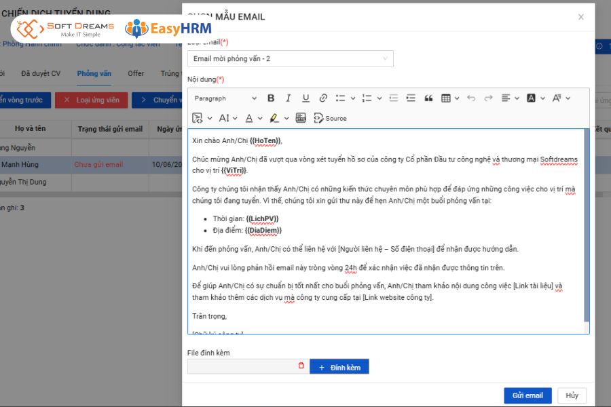Open the insert table dropdown
Image resolution: width=611 pixels, height=407 pixels.
pos(449,98)
